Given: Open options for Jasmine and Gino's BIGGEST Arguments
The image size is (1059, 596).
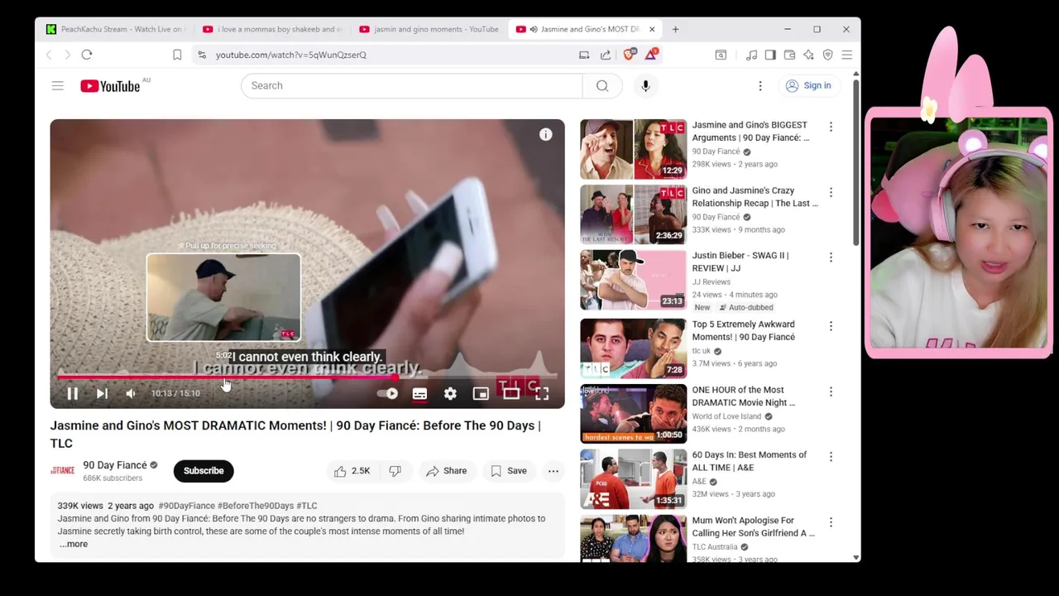Looking at the screenshot, I should tap(831, 127).
